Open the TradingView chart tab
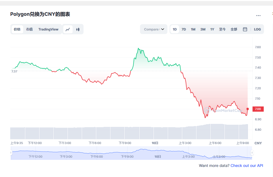273x177 pixels. (48, 29)
